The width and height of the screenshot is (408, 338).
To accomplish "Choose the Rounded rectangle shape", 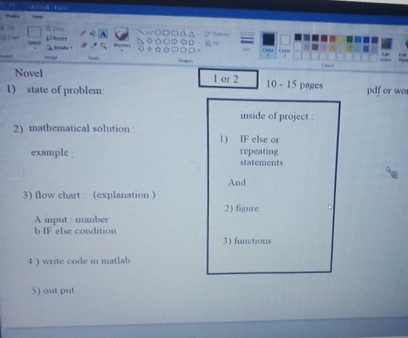I will click(x=175, y=33).
